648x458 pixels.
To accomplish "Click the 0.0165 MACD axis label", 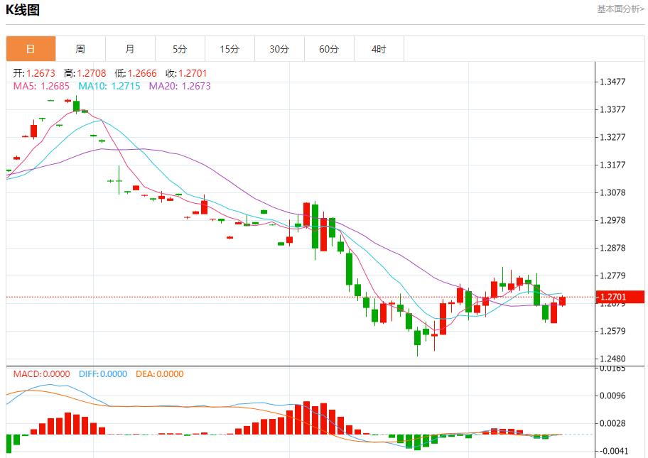I will tap(612, 369).
